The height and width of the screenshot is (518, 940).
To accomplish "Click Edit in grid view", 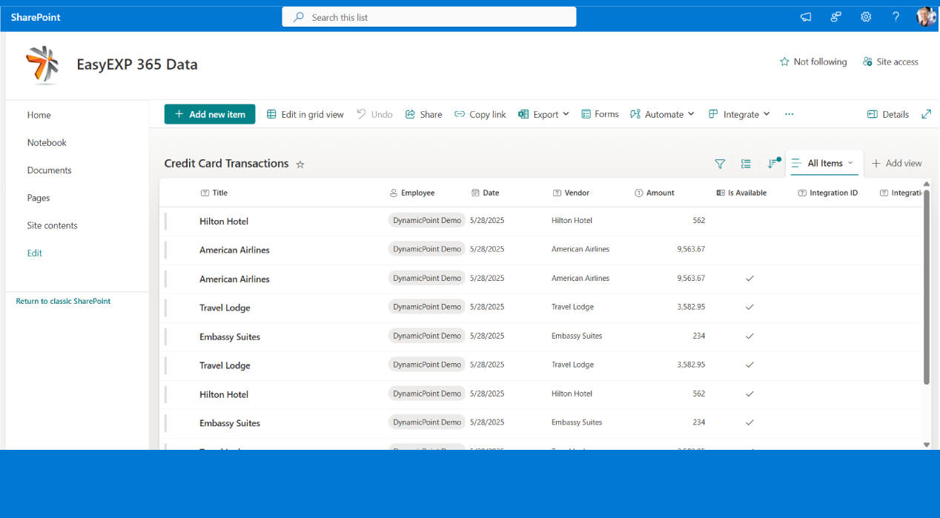I will point(305,114).
